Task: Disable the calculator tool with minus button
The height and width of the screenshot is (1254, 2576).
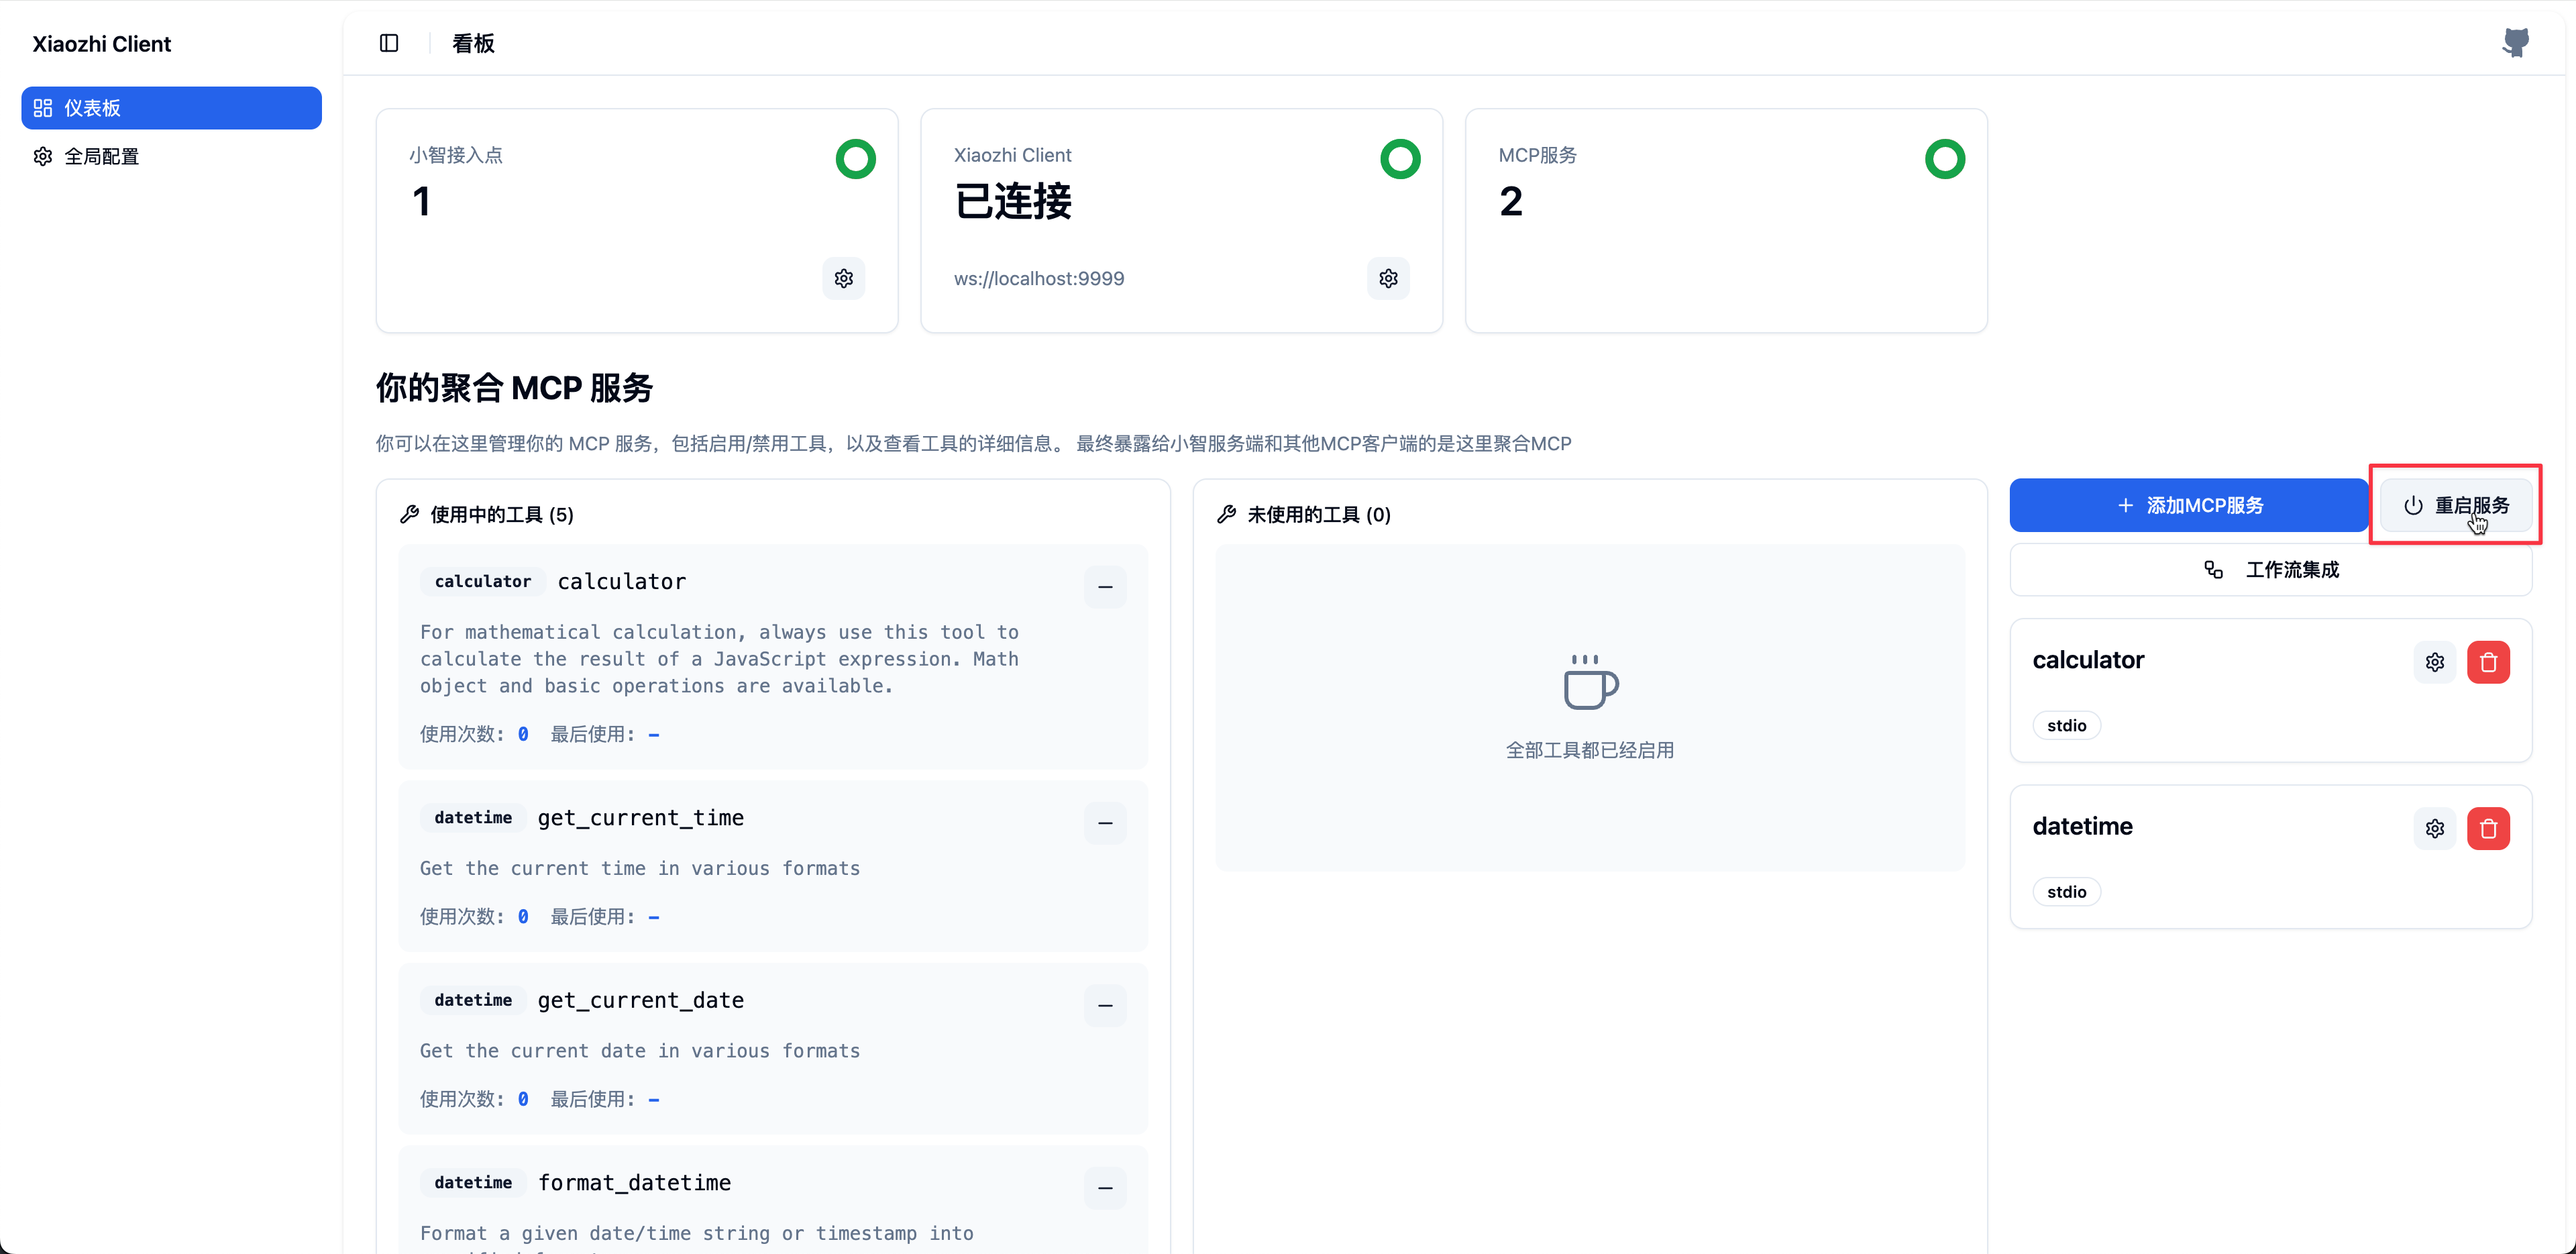Action: click(x=1105, y=586)
